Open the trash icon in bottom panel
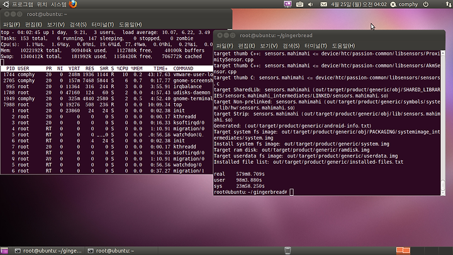The width and height of the screenshot is (453, 255). 288,251
